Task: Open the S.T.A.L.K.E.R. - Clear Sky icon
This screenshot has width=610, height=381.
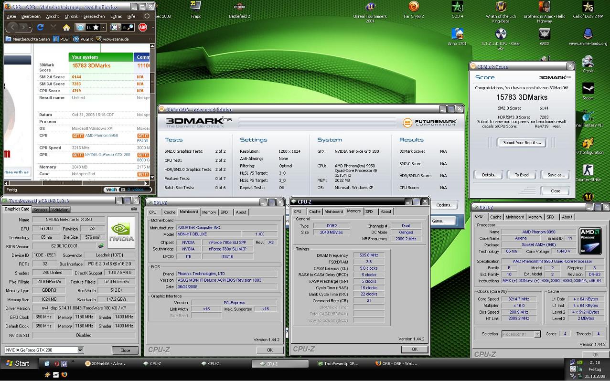Action: (x=501, y=39)
